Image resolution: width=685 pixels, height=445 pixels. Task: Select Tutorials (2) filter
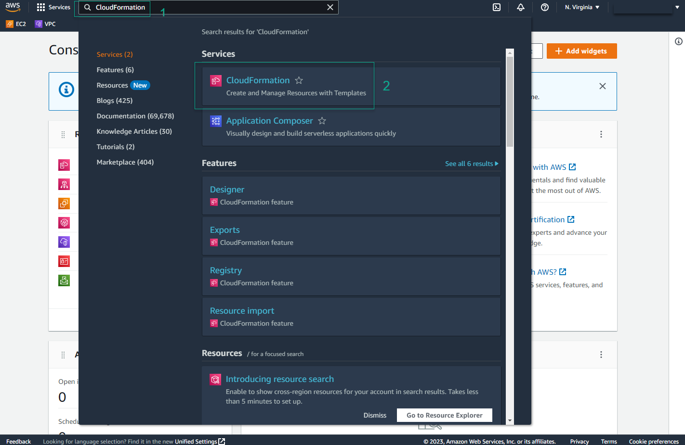(x=116, y=147)
